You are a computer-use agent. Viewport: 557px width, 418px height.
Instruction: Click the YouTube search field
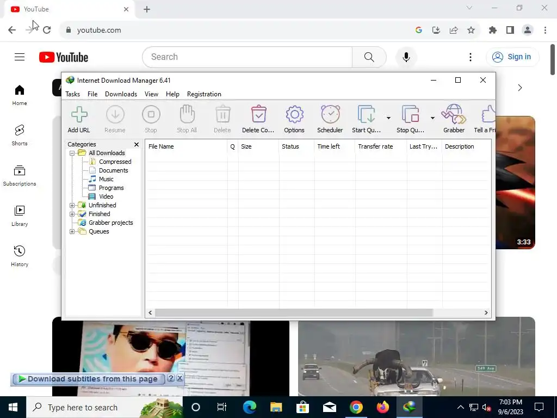(x=247, y=57)
